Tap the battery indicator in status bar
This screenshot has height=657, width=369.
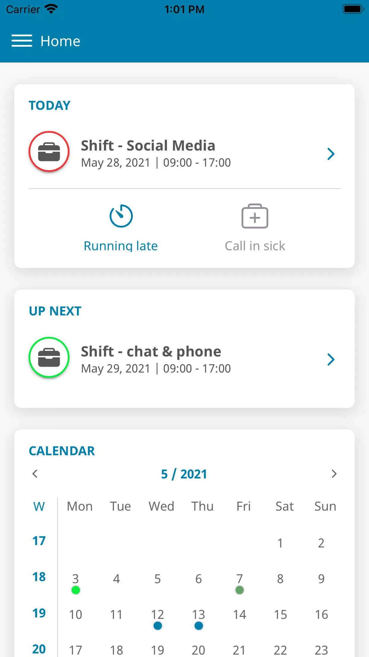pyautogui.click(x=353, y=9)
